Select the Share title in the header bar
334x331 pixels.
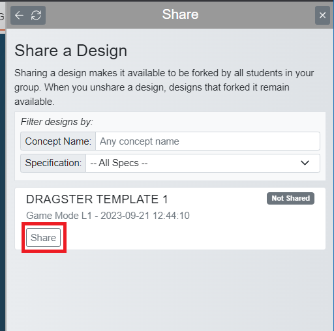coord(180,14)
